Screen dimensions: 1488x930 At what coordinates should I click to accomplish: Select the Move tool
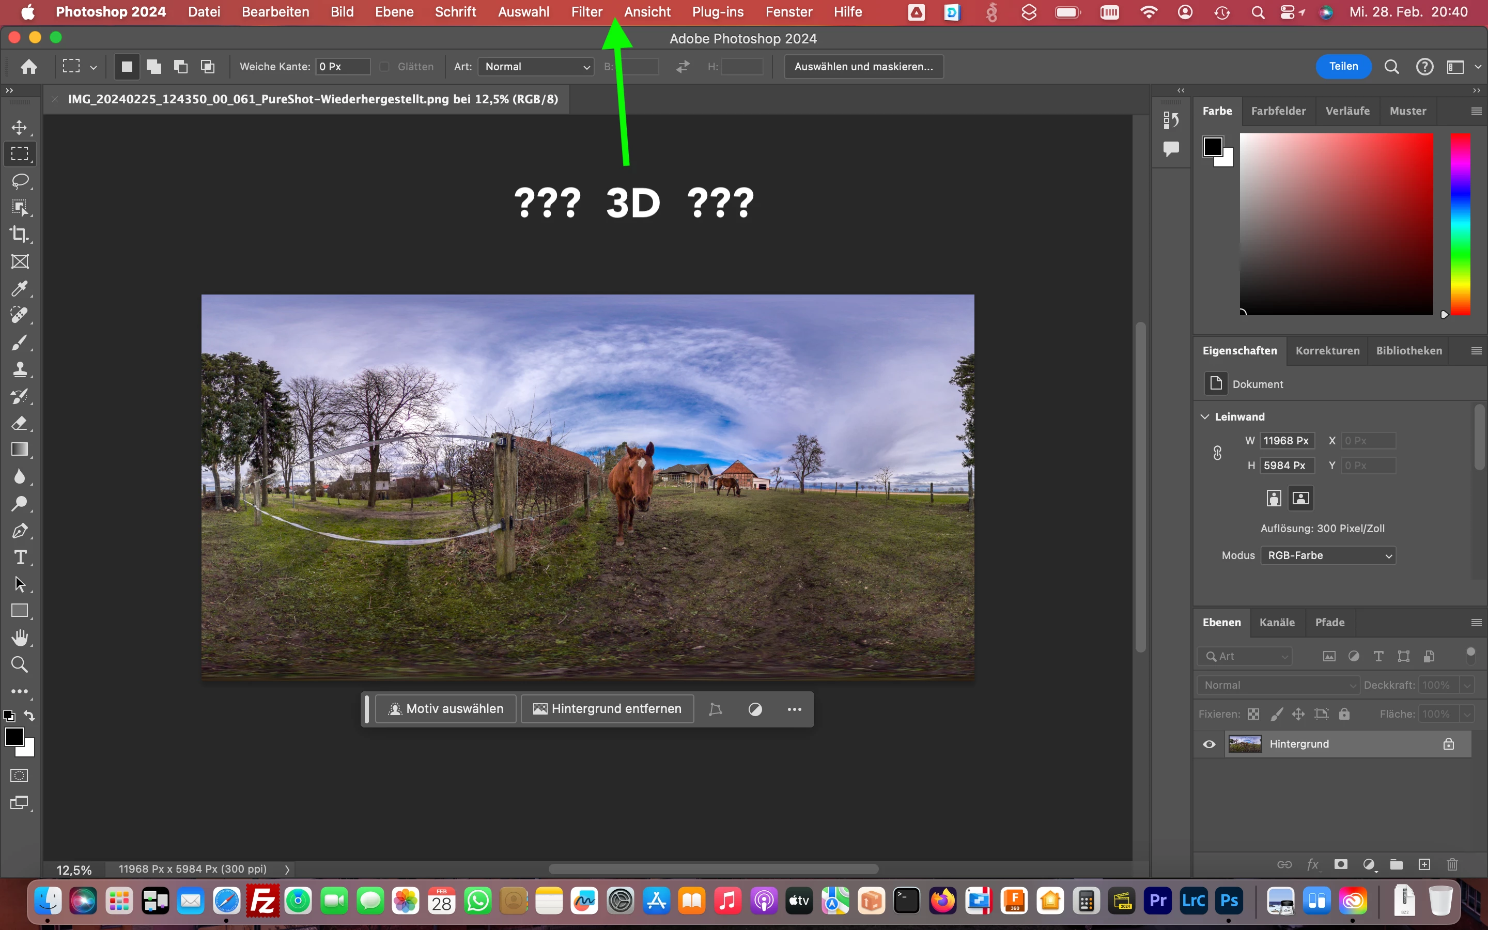tap(19, 127)
